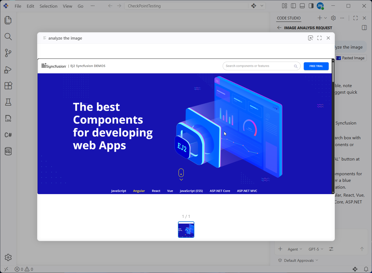Click the 1 / 1 page counter text
Image resolution: width=372 pixels, height=273 pixels.
pos(186,216)
